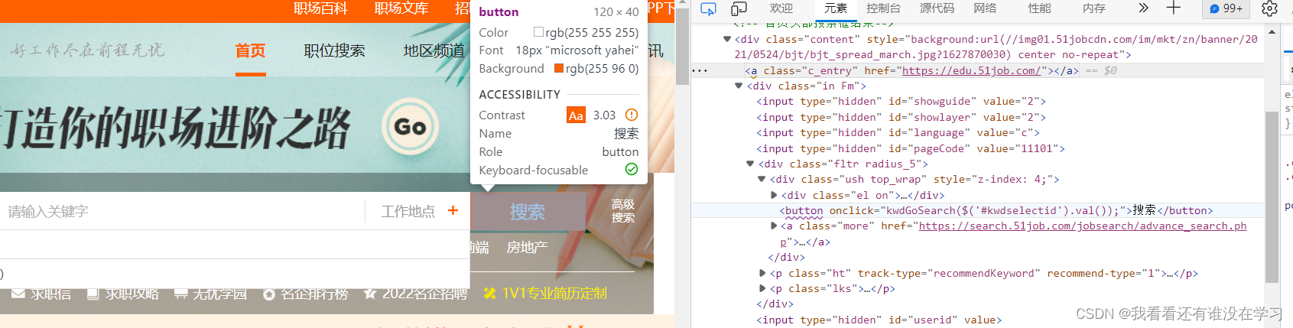The image size is (1293, 328).
Task: Open DevTools settings gear
Action: point(1269,8)
